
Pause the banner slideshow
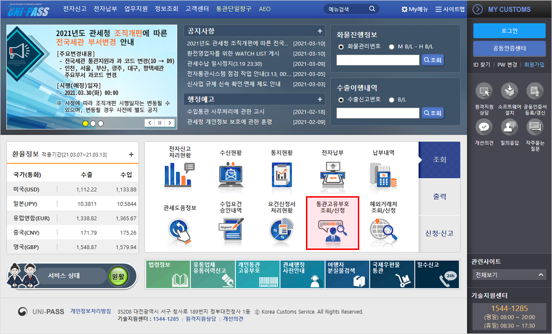point(160,123)
